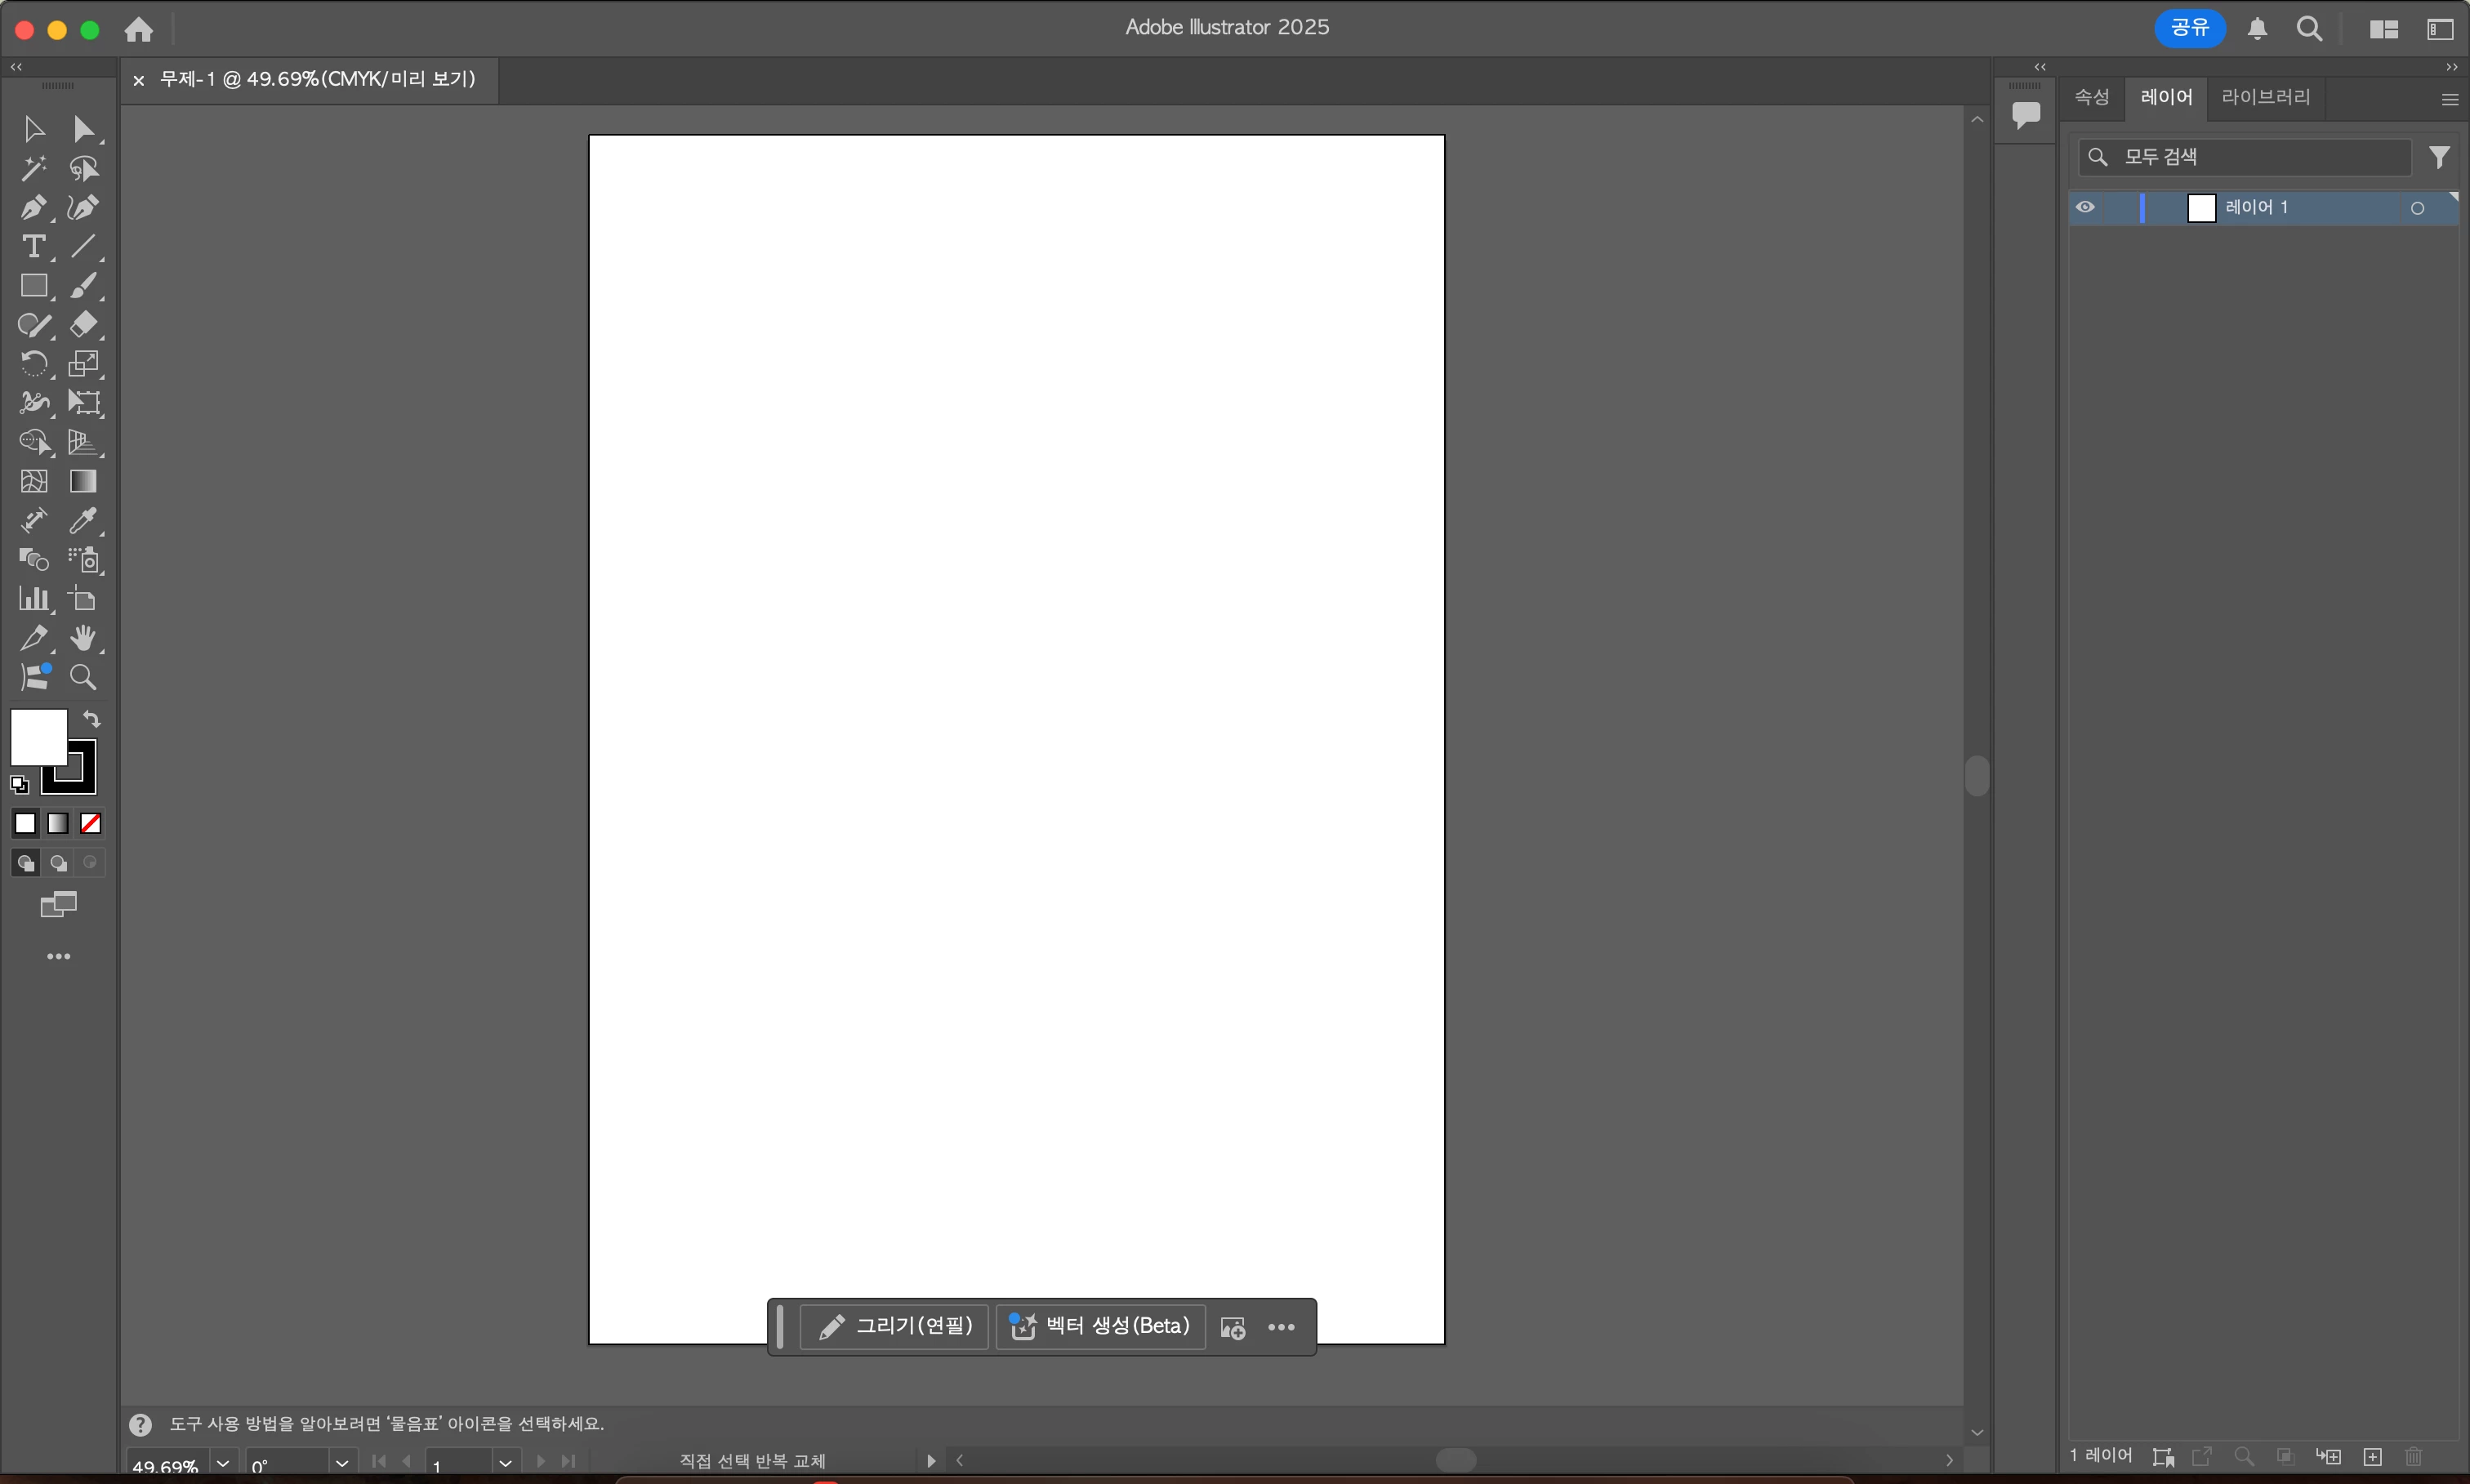Pick the Eyedropper tool
Screen dimensions: 2470x1484
(x=83, y=520)
